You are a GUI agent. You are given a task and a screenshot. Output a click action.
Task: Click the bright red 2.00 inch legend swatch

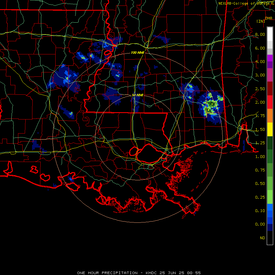pyautogui.click(x=270, y=102)
